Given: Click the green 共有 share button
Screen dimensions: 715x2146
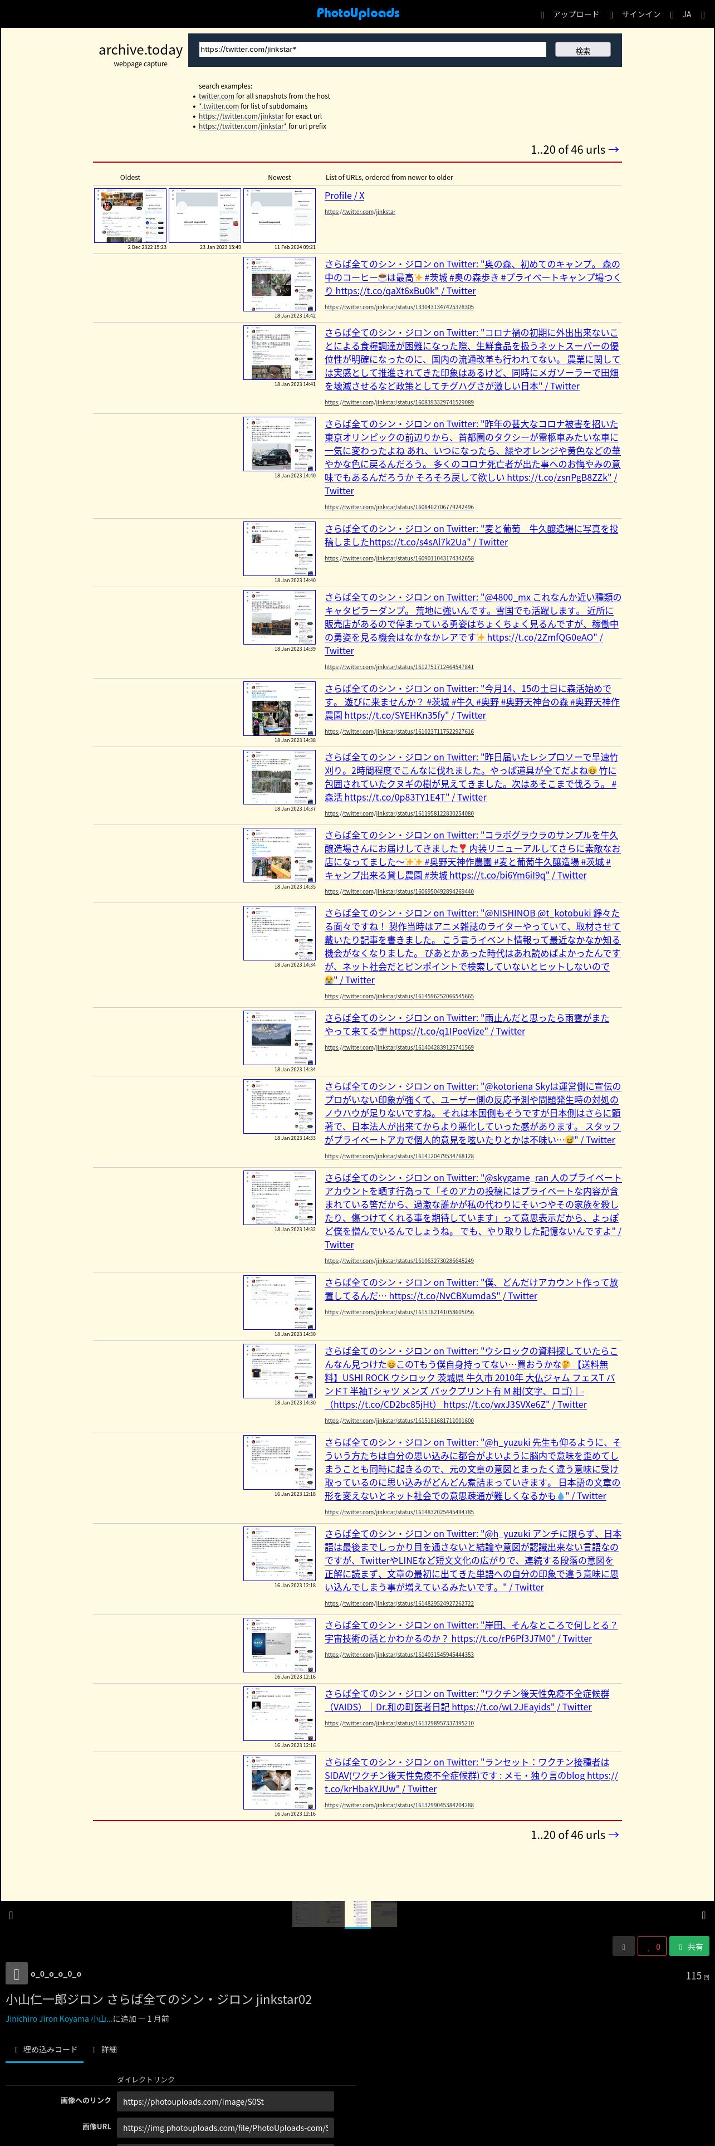Looking at the screenshot, I should [690, 1947].
